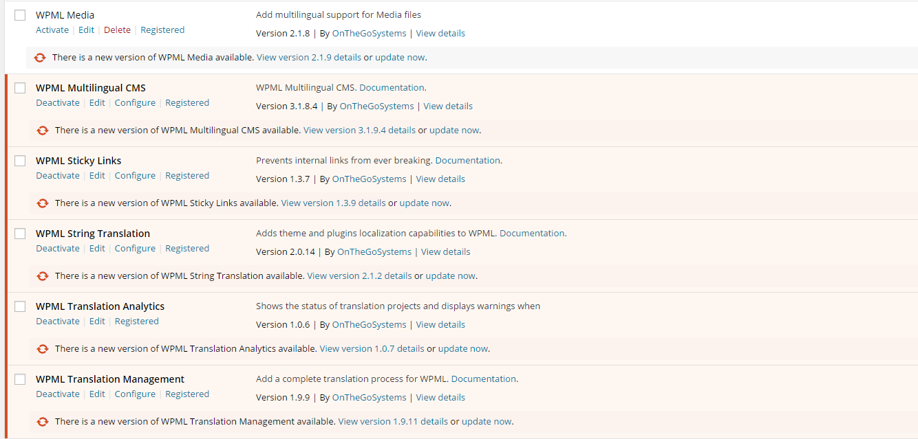The width and height of the screenshot is (918, 439).
Task: Deactivate WPML String Translation
Action: pos(58,249)
